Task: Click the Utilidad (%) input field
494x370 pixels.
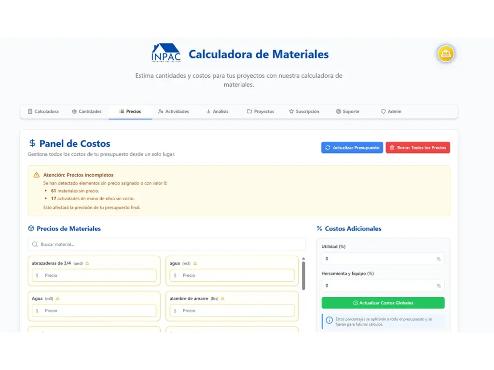Action: [x=379, y=259]
